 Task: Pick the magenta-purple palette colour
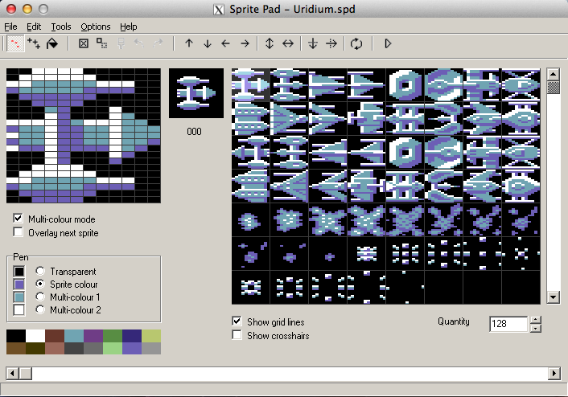pyautogui.click(x=93, y=336)
